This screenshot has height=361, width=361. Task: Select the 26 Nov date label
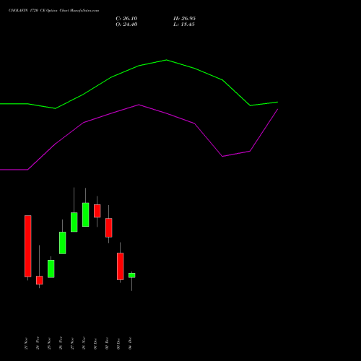tap(61, 344)
